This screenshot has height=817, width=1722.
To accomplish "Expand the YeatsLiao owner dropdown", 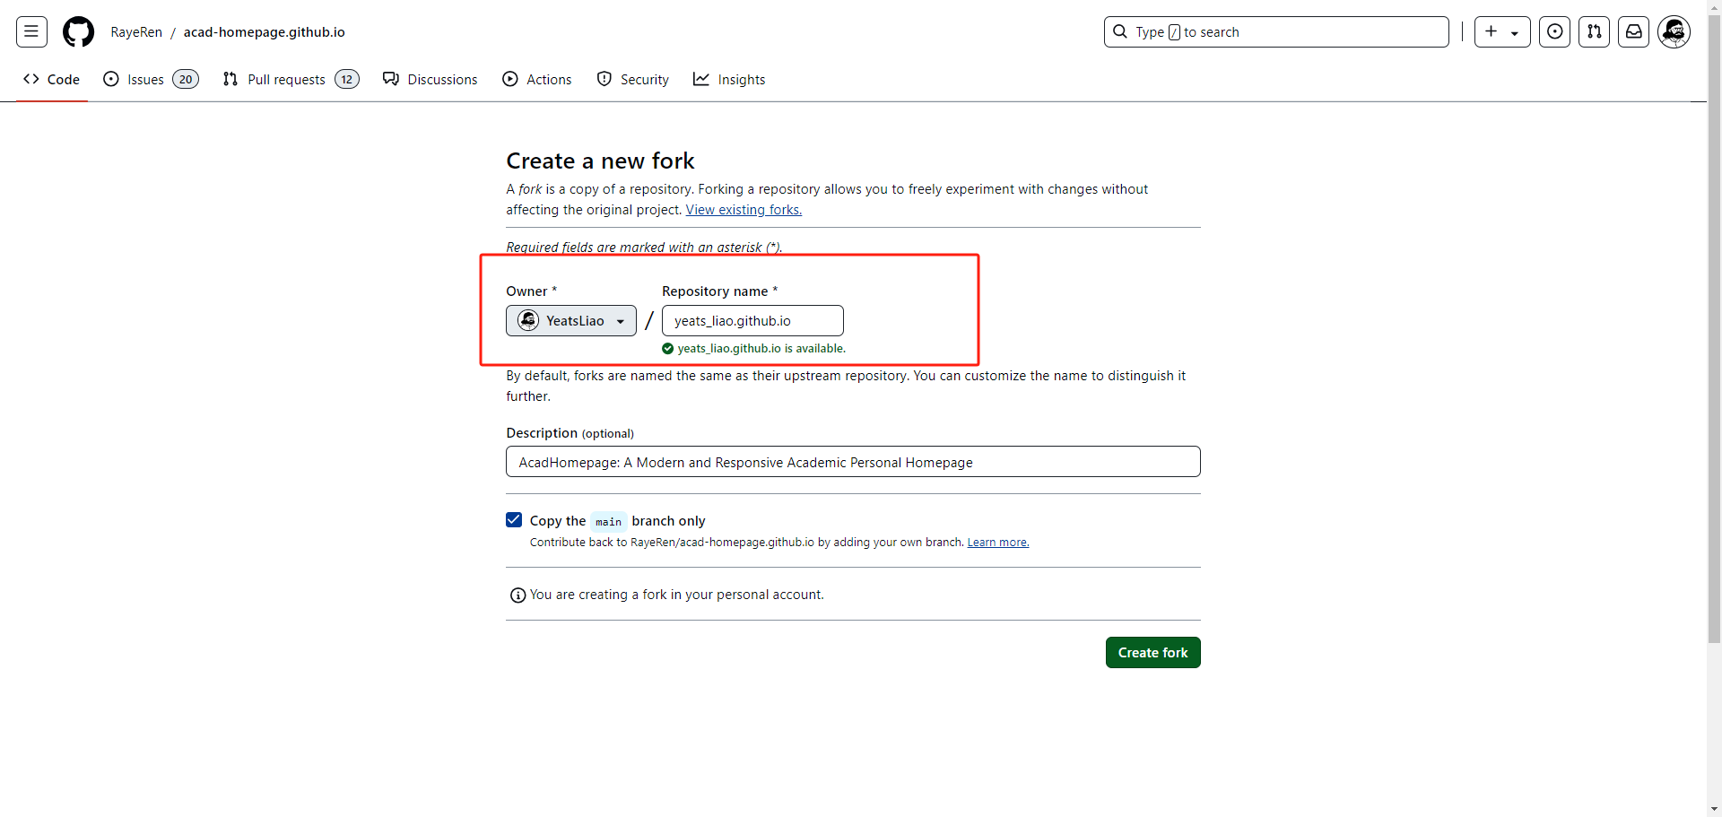I will 571,321.
